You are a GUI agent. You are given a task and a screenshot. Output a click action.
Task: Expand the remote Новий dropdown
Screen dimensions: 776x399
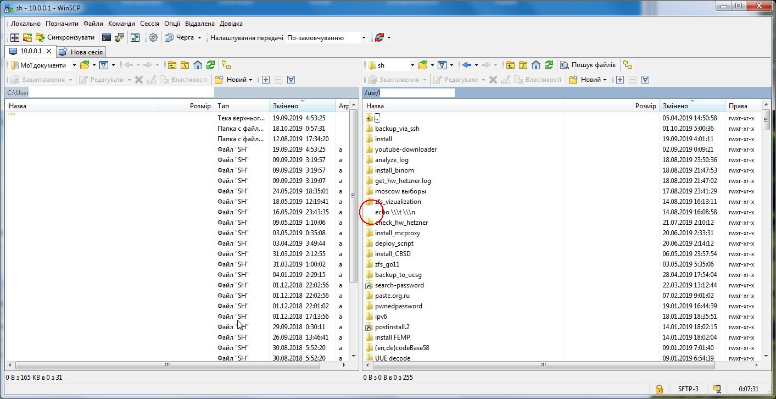click(605, 80)
